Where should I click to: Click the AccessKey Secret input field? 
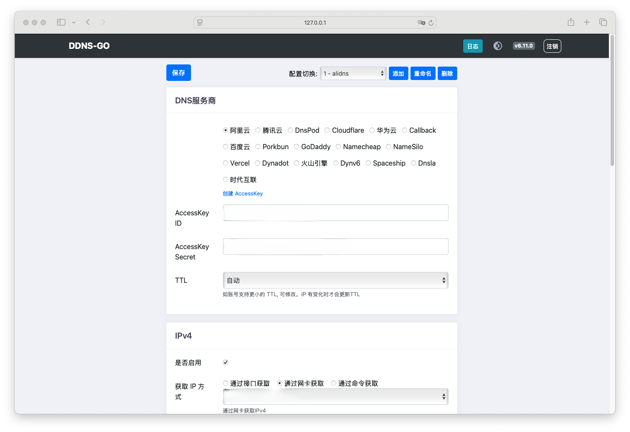pos(336,246)
